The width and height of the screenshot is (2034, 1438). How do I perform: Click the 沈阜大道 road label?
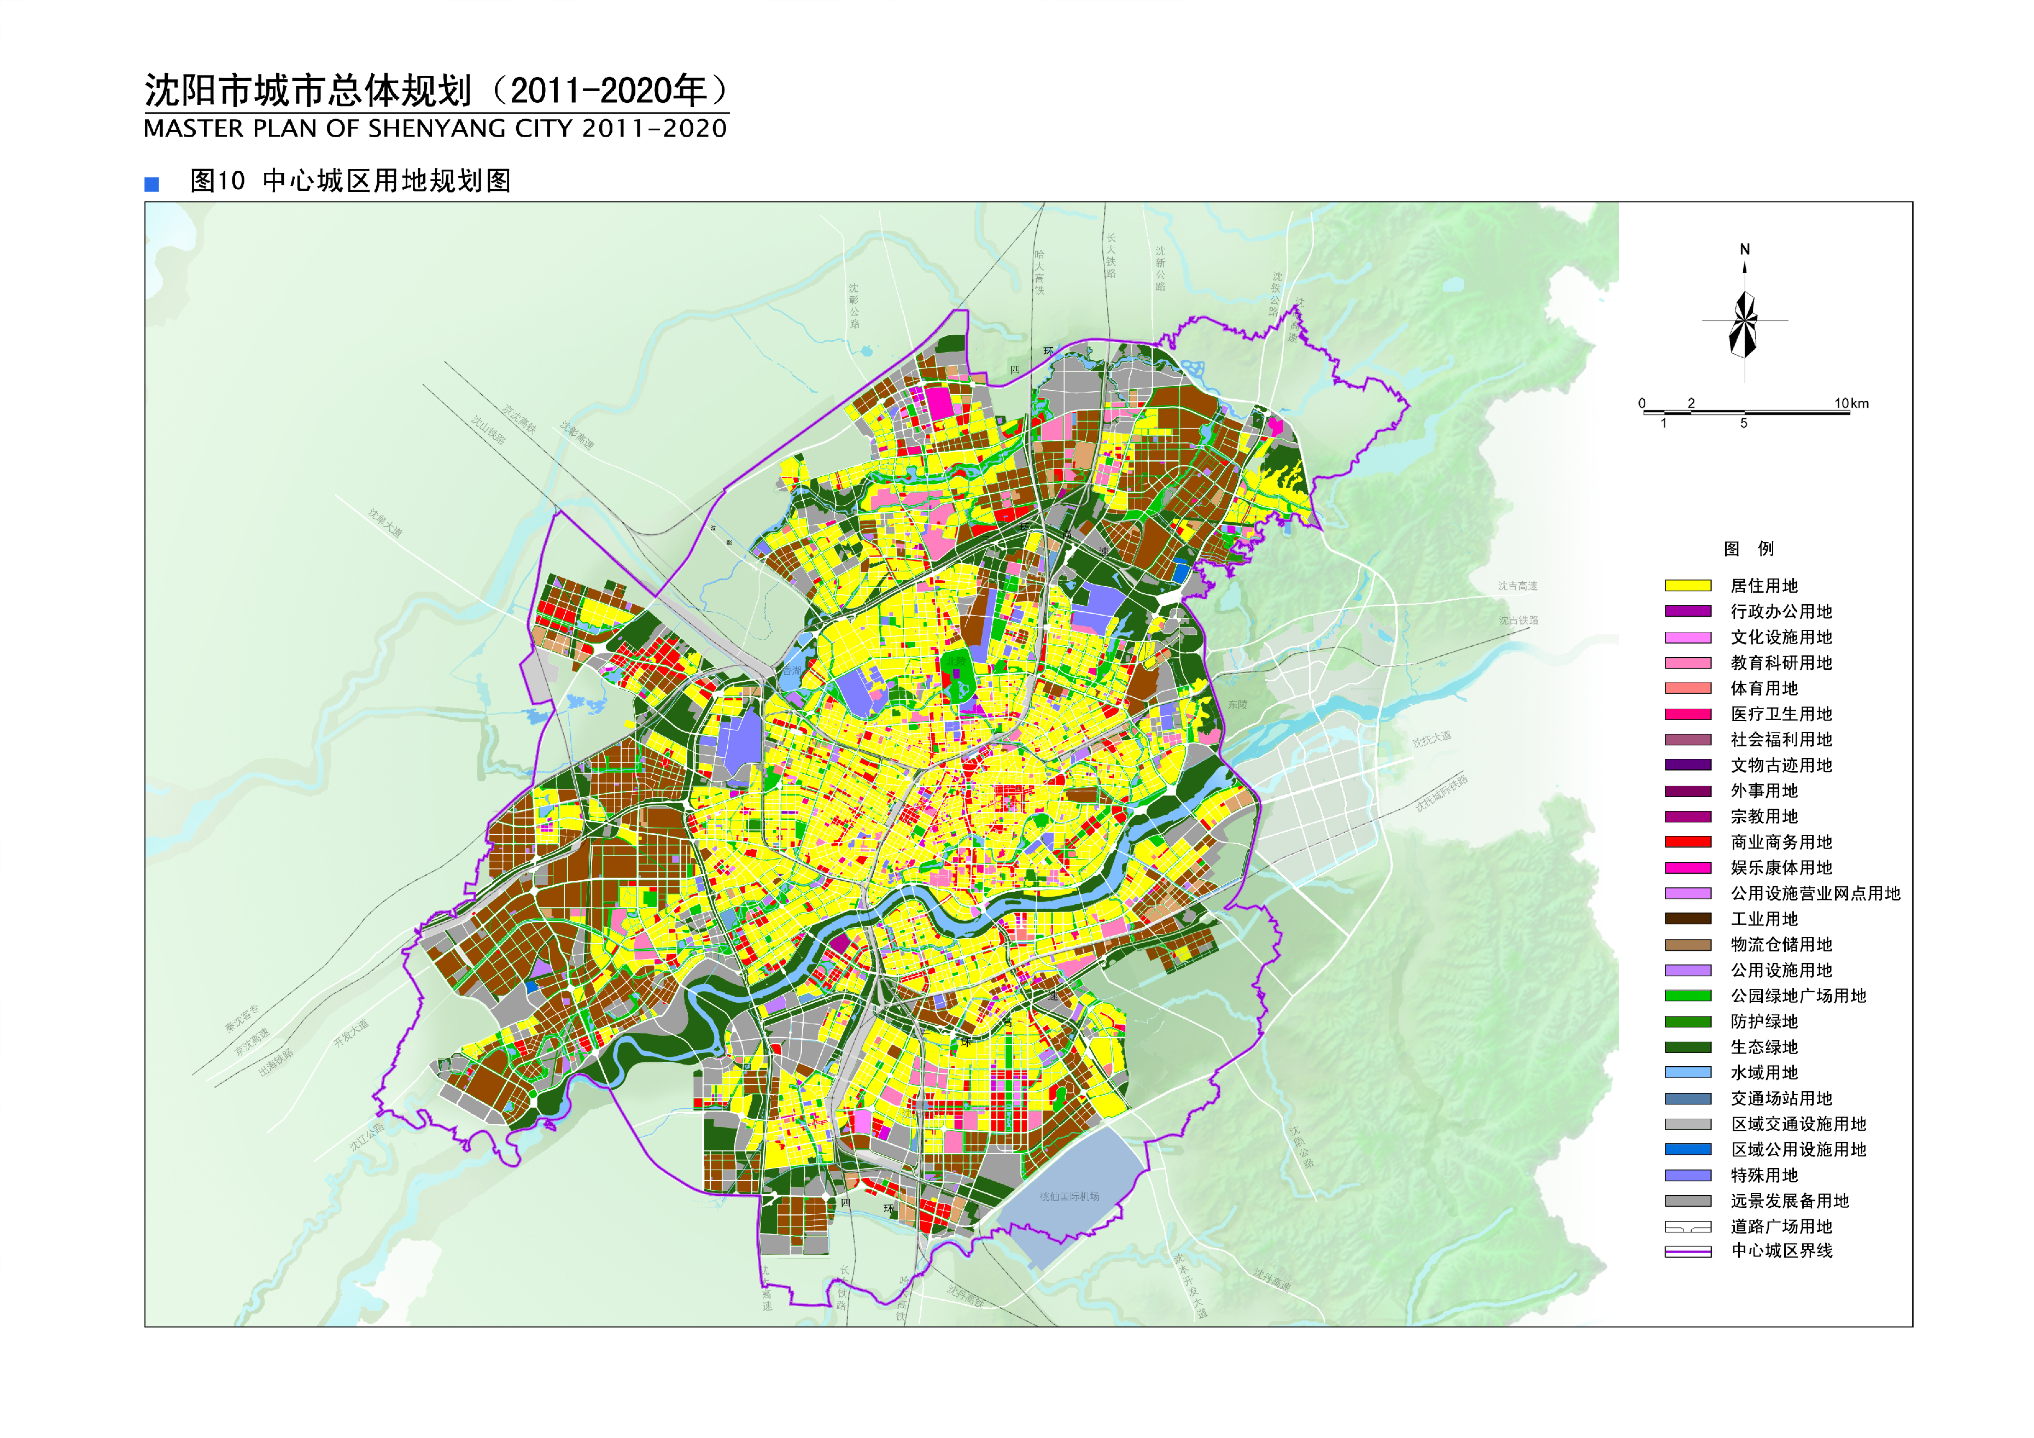[x=385, y=523]
